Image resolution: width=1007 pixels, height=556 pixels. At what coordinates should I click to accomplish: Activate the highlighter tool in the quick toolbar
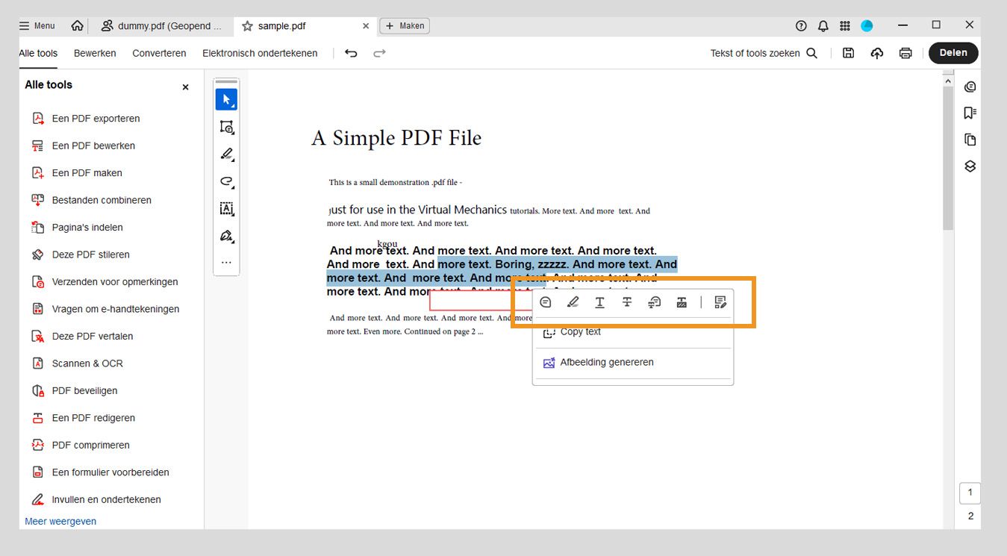tap(226, 154)
